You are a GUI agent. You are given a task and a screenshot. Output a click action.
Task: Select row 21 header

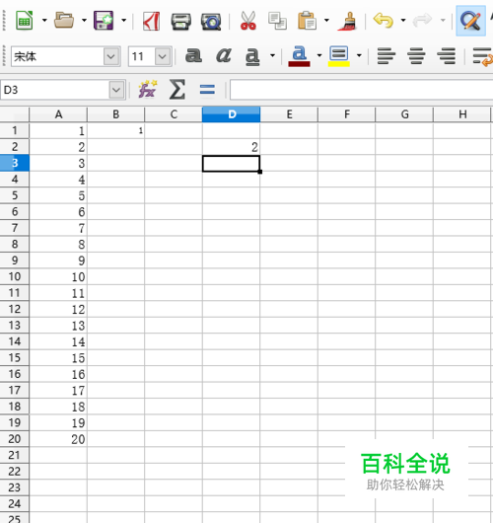[x=15, y=455]
